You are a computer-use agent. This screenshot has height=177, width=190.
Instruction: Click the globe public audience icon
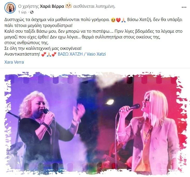point(32,12)
